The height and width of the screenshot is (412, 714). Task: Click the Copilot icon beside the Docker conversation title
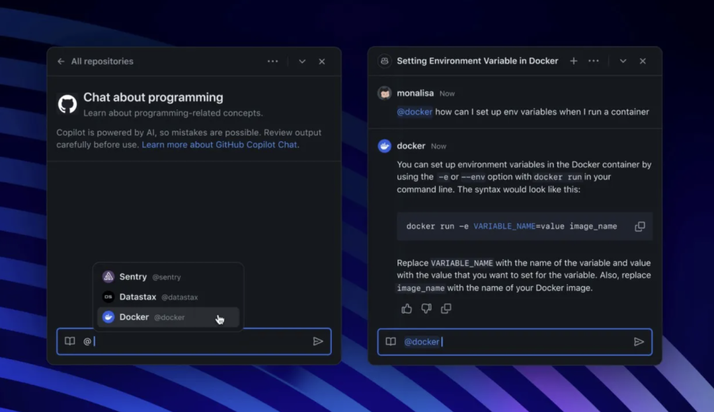(x=385, y=61)
